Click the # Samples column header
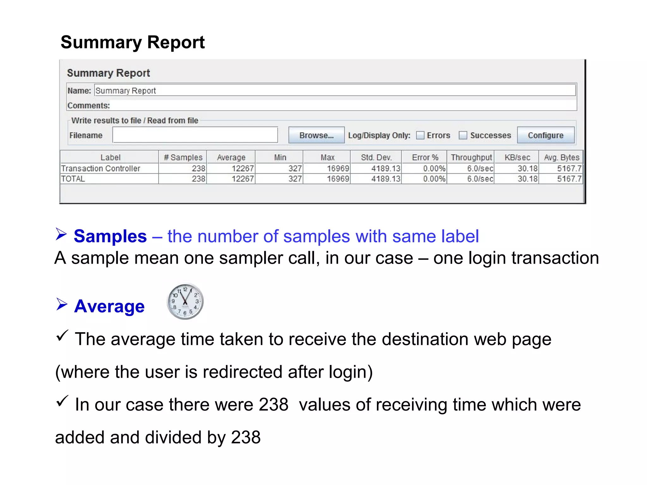 183,157
